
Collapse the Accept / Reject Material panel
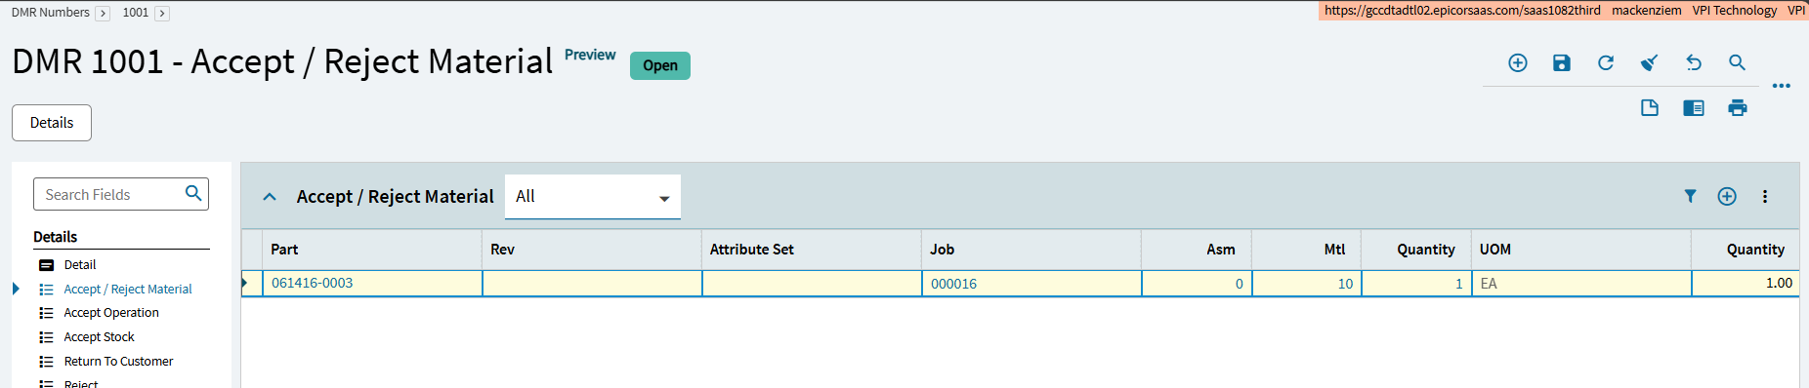click(x=270, y=197)
